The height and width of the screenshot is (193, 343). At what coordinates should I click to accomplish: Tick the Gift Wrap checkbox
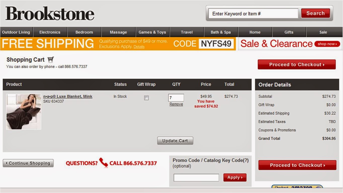coord(146,98)
